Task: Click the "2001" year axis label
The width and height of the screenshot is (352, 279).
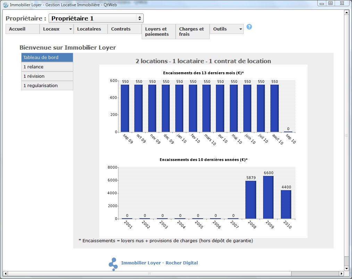Action: pos(128,225)
